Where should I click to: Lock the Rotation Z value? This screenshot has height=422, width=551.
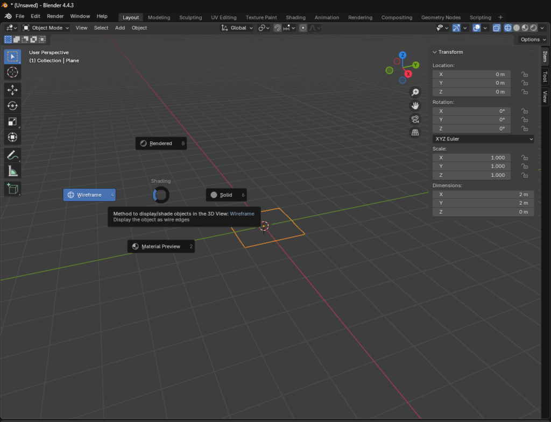point(525,129)
